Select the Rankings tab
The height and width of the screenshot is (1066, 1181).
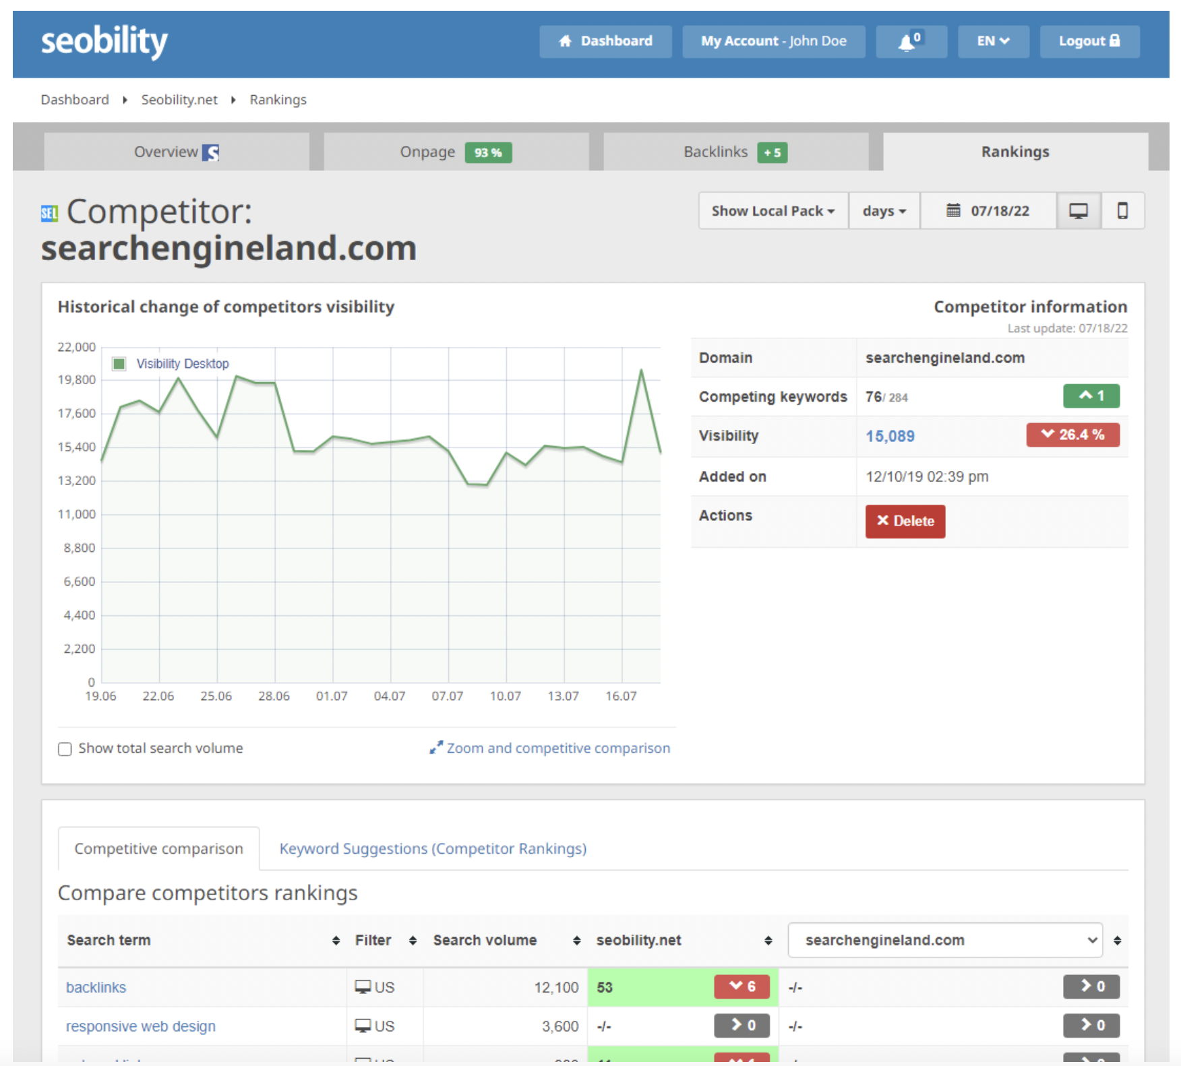(1015, 152)
